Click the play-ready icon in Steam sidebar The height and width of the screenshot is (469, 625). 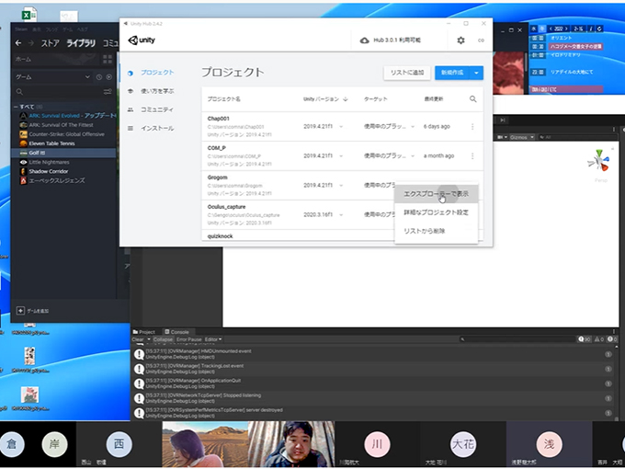coord(108,77)
